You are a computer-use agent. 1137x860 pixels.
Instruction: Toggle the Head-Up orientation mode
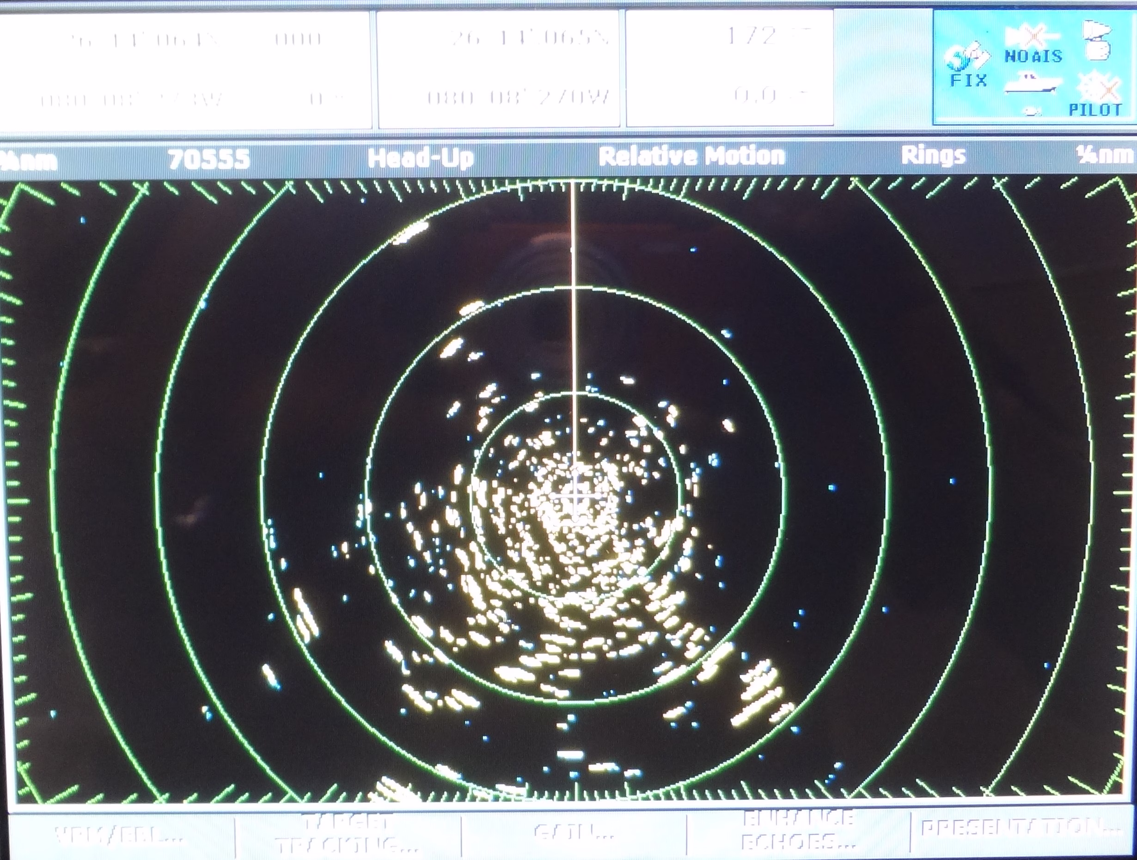(x=421, y=158)
